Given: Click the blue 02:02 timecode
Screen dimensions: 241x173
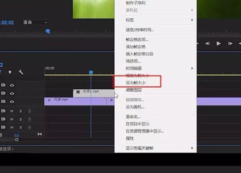Looking at the screenshot, I should tap(7, 23).
